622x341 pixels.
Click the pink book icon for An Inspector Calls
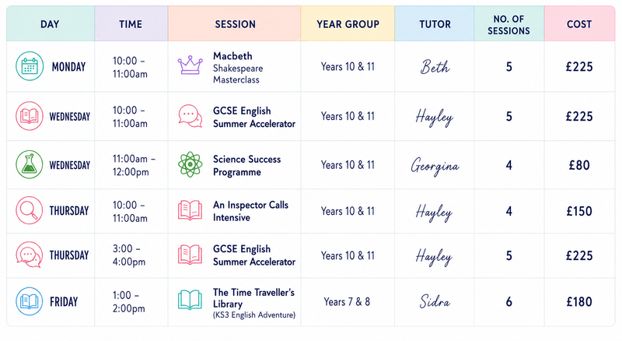tap(190, 210)
